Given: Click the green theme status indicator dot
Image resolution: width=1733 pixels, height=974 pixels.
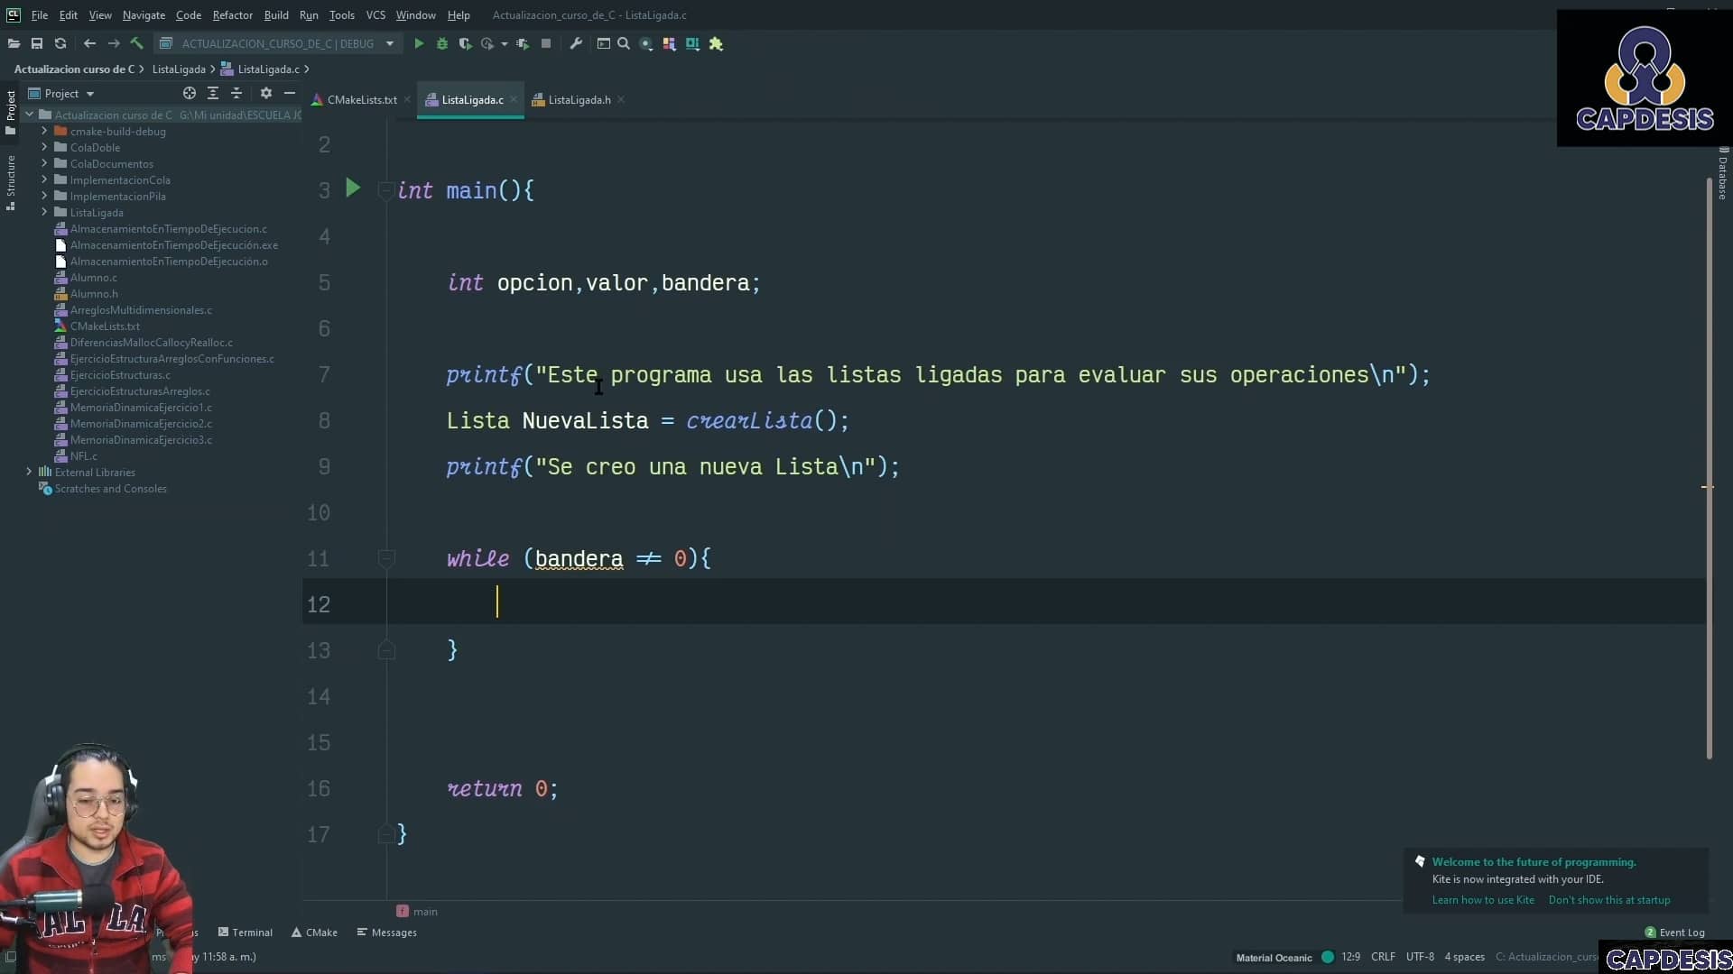Looking at the screenshot, I should click(1327, 957).
